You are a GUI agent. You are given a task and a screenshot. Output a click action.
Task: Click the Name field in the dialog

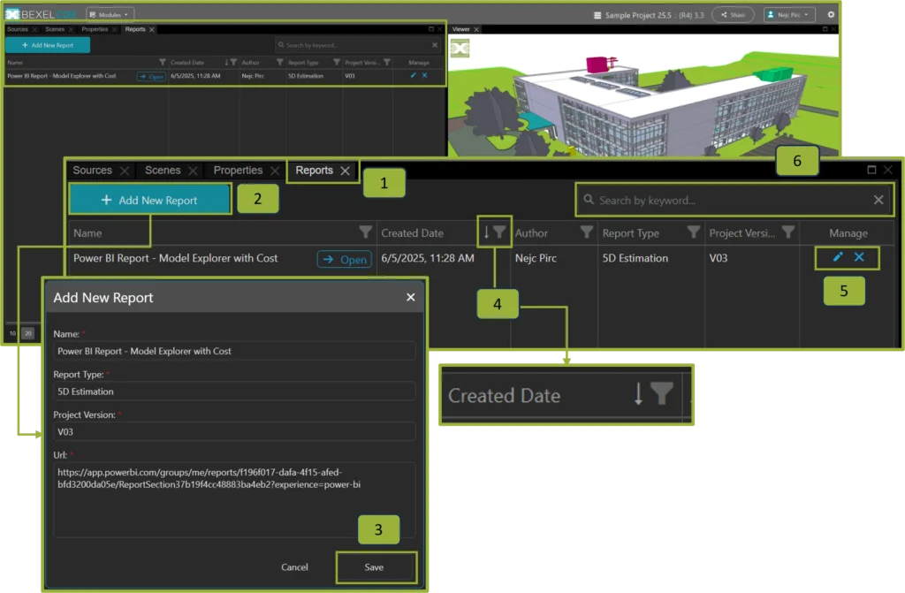click(x=234, y=351)
